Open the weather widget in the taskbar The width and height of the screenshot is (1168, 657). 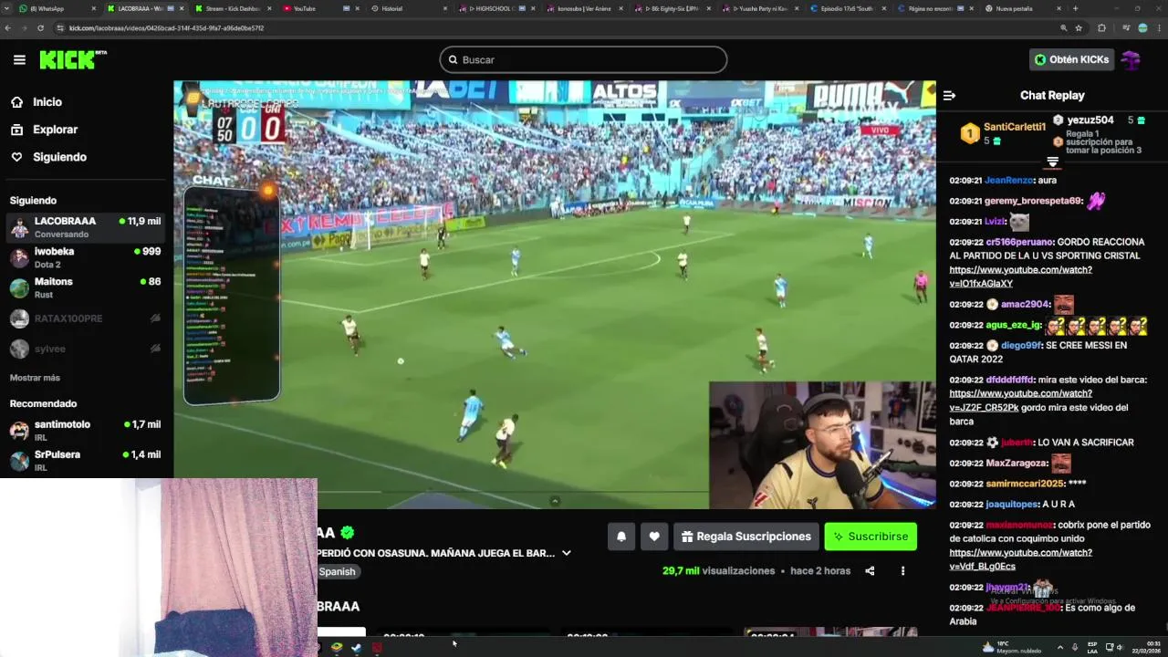click(1013, 647)
